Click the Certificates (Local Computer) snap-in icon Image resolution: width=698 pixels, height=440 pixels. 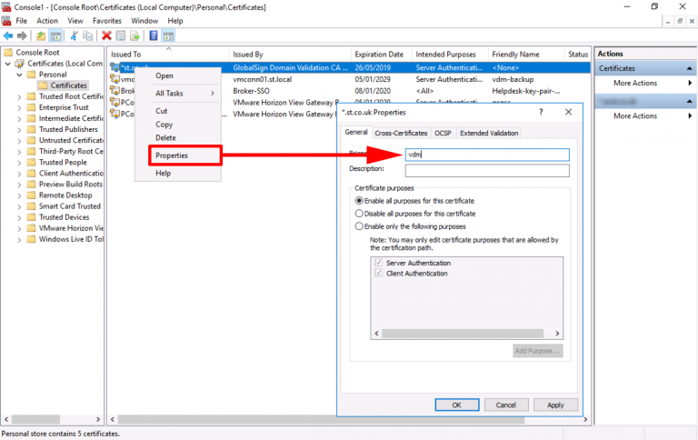click(20, 64)
